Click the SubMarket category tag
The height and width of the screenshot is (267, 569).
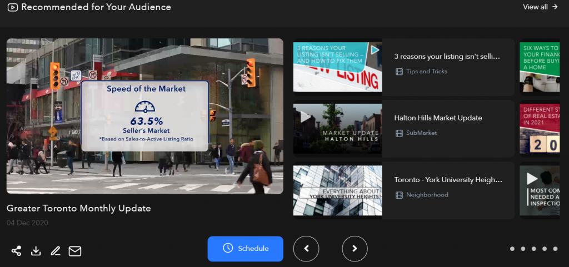tap(421, 133)
